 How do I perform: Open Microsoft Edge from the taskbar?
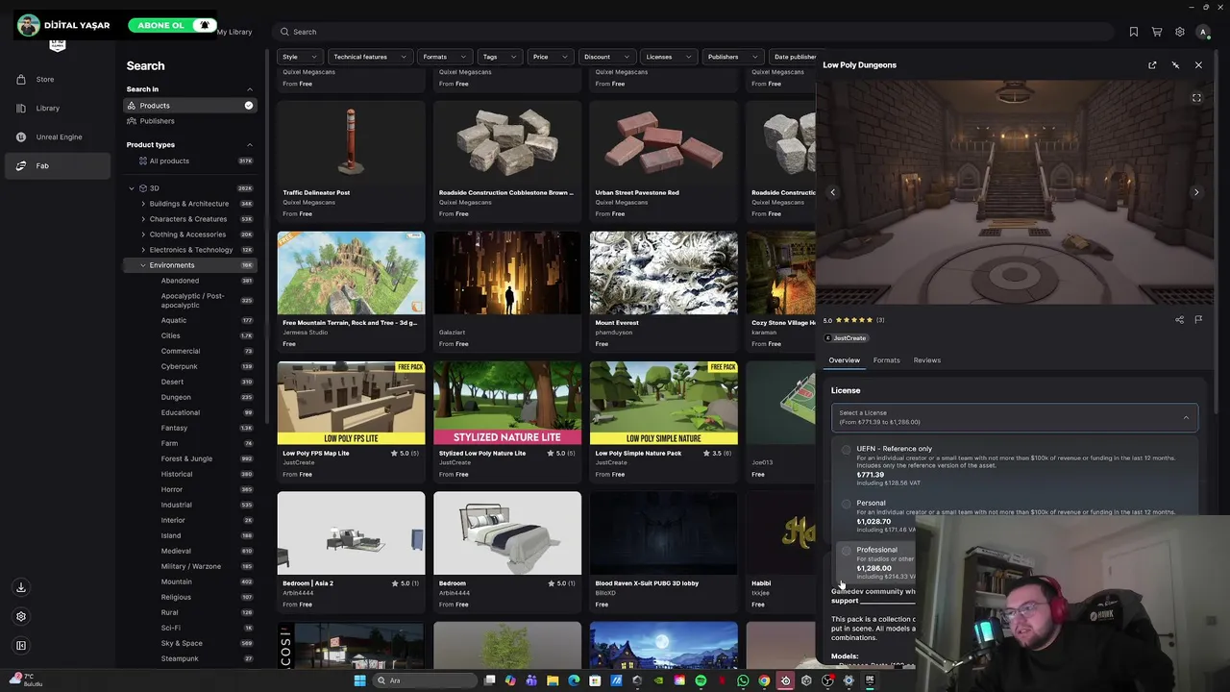pos(574,680)
